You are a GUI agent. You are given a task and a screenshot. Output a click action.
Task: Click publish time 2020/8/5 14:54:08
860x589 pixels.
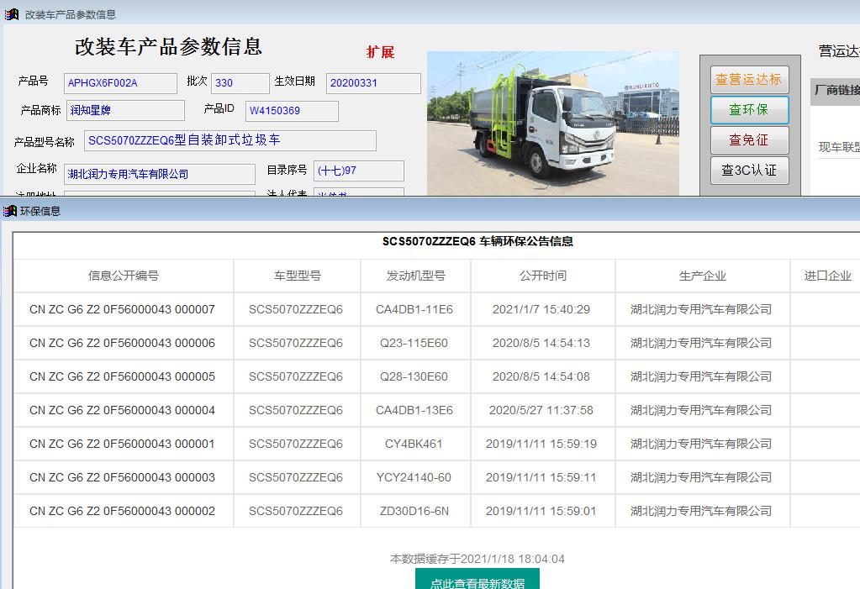pos(541,376)
